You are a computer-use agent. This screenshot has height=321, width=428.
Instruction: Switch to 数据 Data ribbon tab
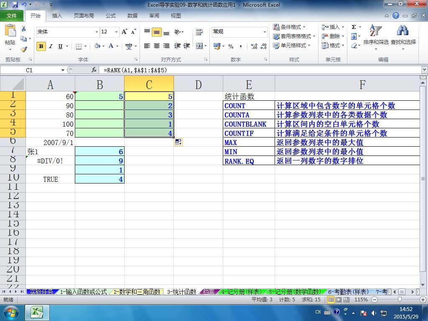[132, 16]
